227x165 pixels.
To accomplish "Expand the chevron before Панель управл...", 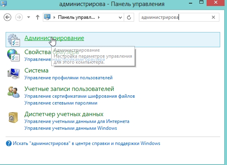I will pyautogui.click(x=54, y=17).
